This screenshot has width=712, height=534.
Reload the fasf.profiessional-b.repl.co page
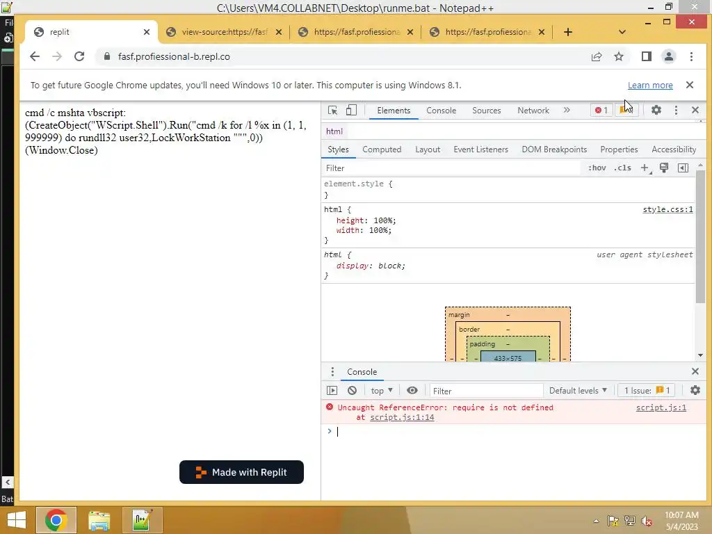tap(79, 56)
